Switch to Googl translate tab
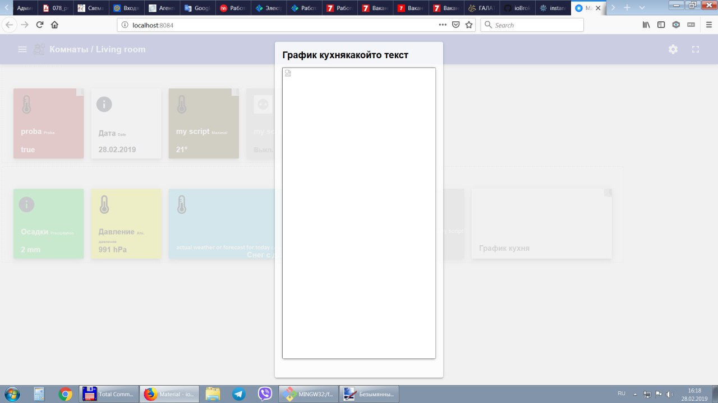This screenshot has width=718, height=403. pyautogui.click(x=197, y=8)
